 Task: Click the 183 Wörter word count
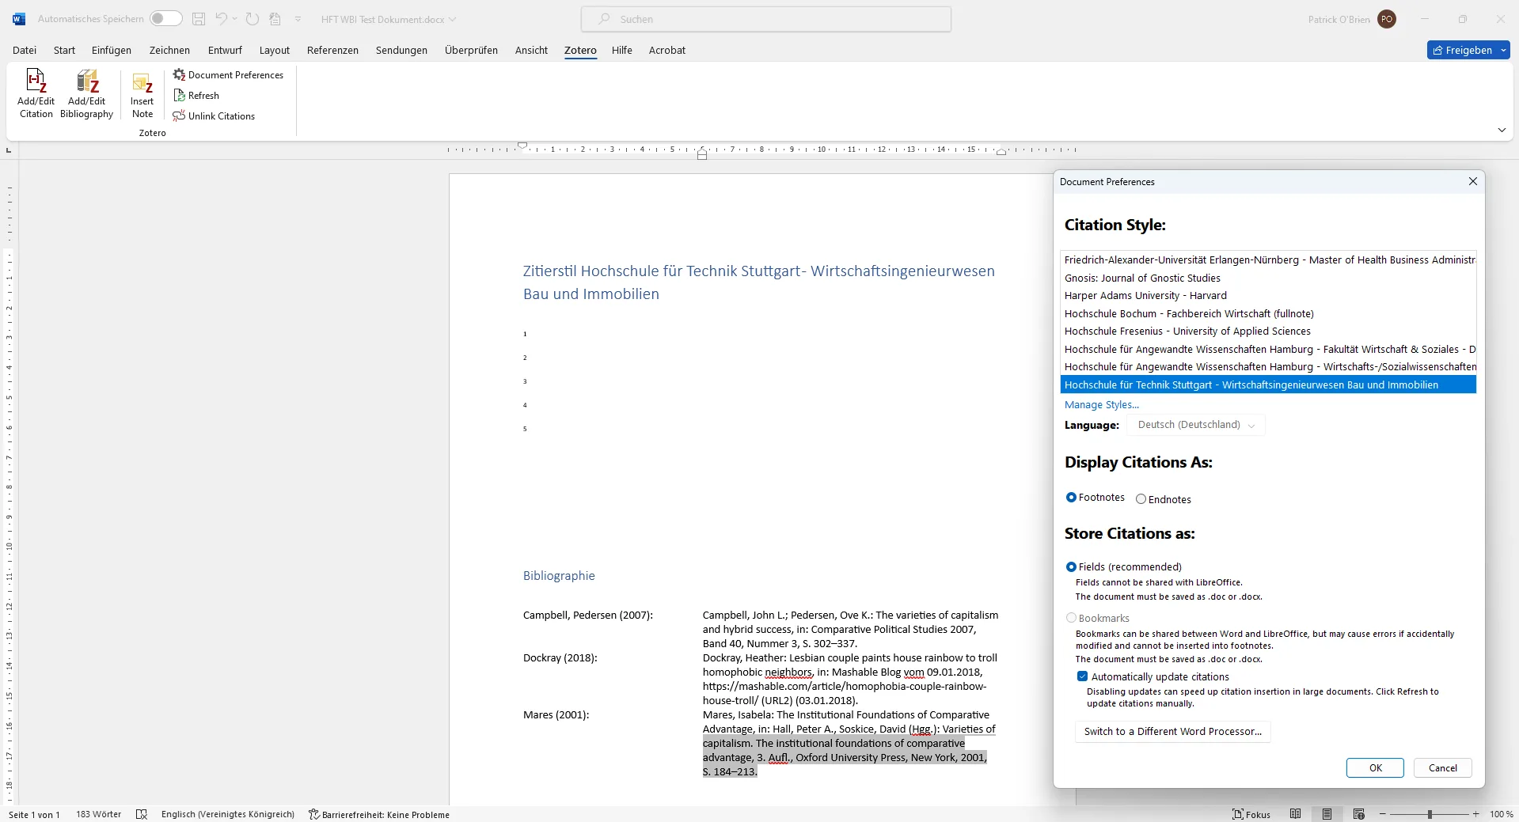click(99, 814)
